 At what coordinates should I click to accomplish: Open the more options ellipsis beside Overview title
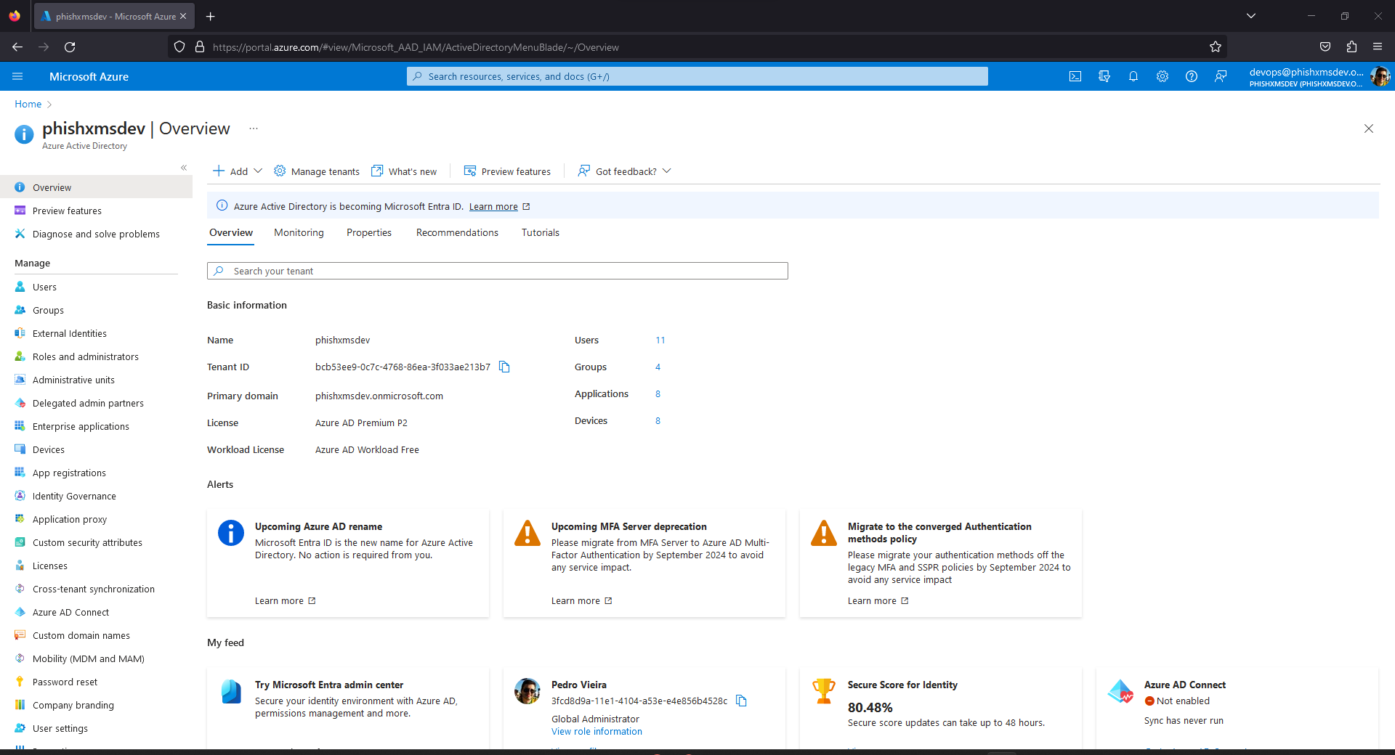pyautogui.click(x=254, y=128)
